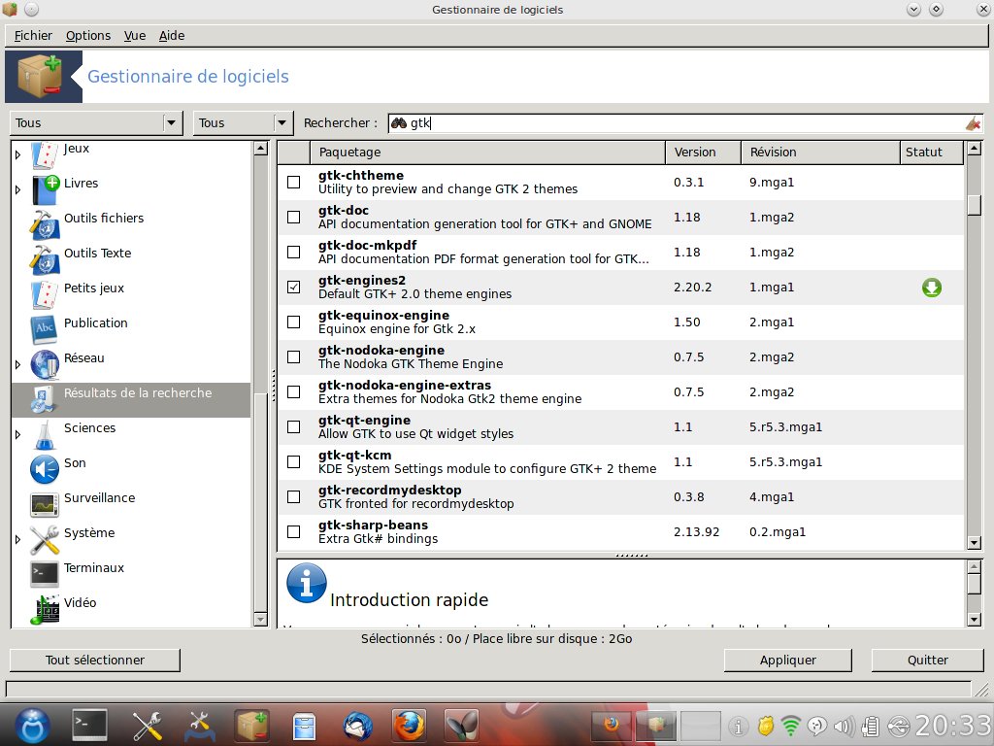Open the Aide menu

point(172,36)
